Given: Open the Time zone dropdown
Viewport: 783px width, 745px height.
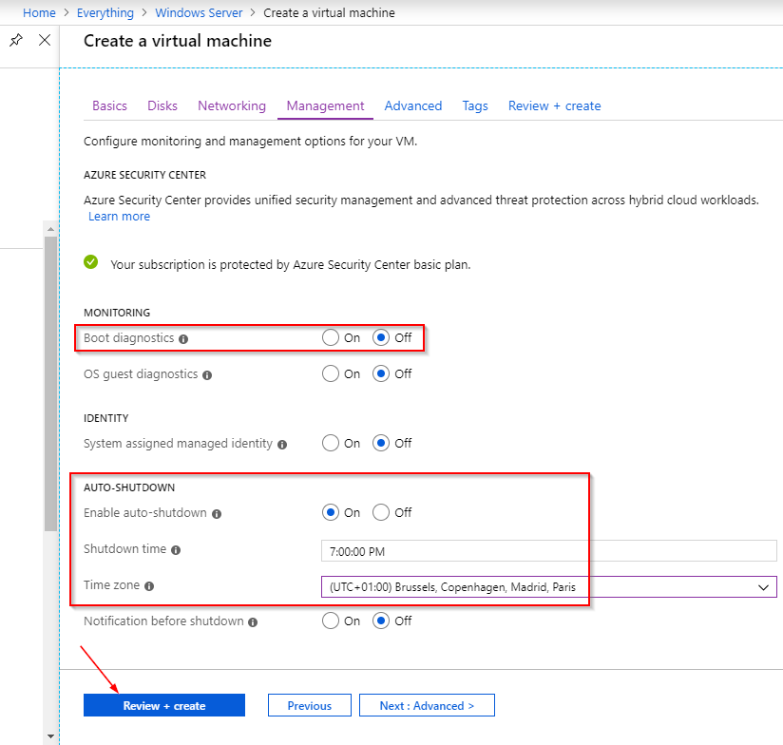Looking at the screenshot, I should pyautogui.click(x=549, y=586).
